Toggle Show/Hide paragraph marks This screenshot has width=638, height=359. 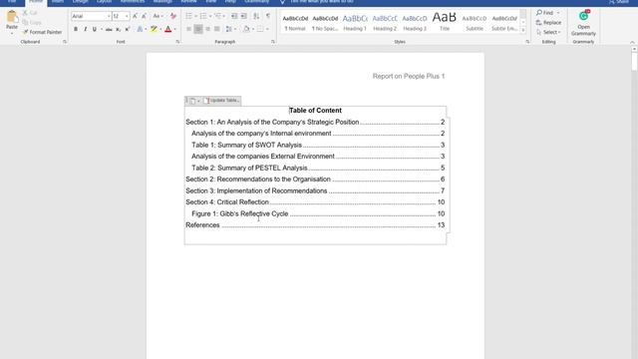tap(268, 16)
